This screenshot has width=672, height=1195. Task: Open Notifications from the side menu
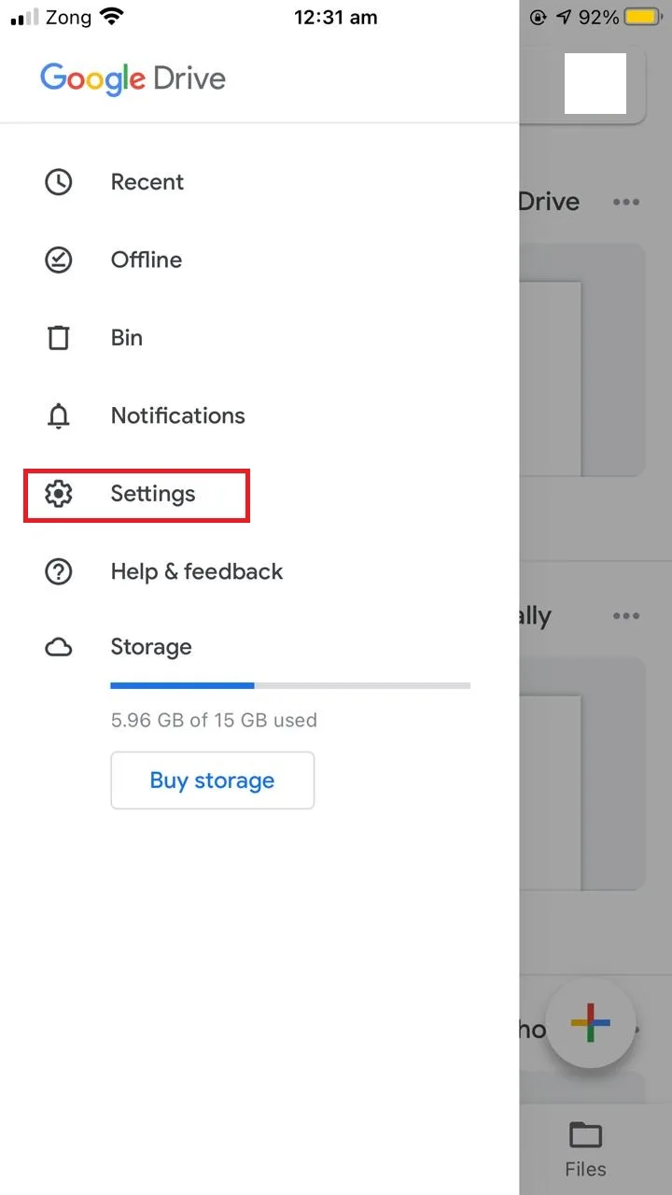(178, 416)
